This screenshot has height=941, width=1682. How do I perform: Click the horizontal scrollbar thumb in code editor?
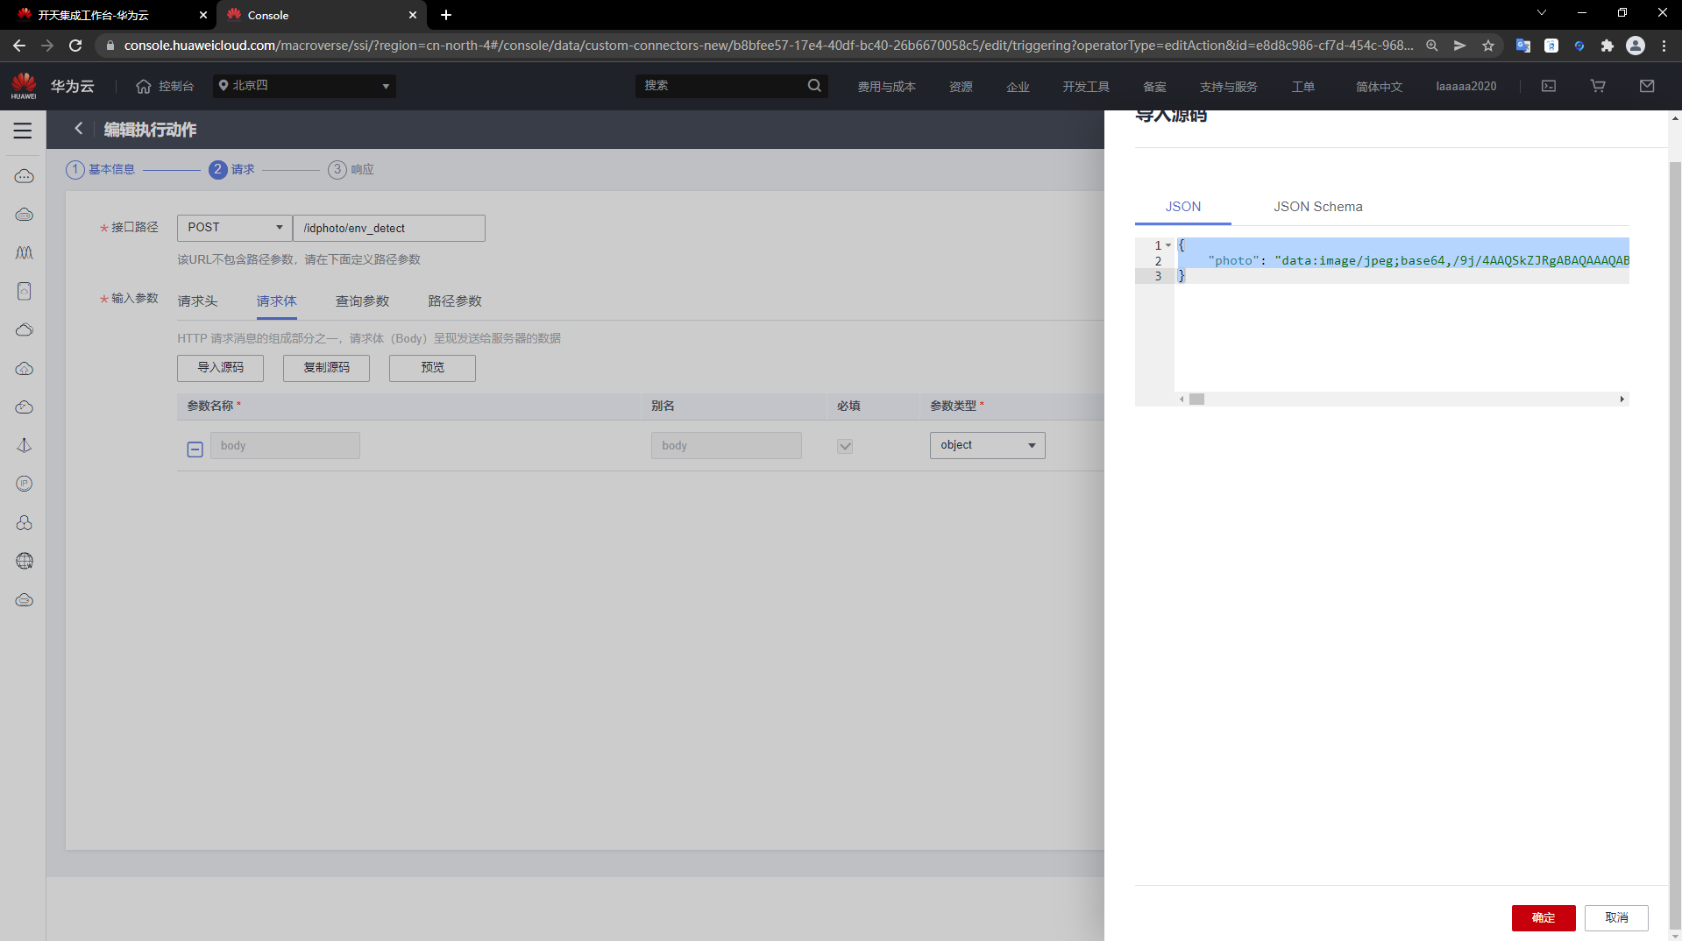coord(1196,400)
